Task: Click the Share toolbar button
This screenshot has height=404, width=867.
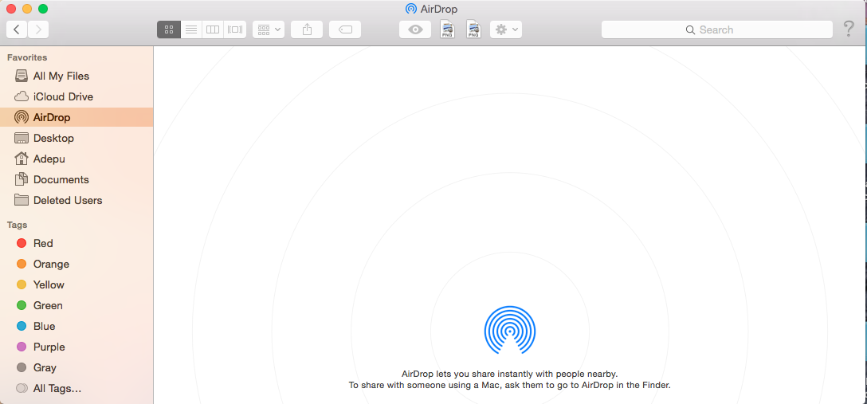Action: tap(307, 29)
